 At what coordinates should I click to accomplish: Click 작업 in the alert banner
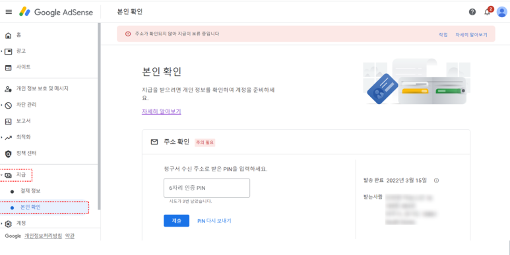443,35
